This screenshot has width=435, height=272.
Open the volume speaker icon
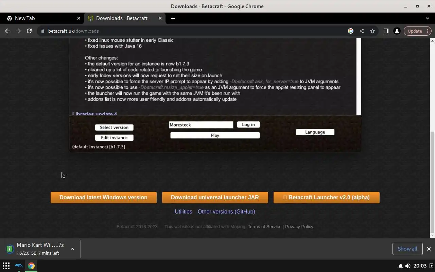[x=408, y=266]
